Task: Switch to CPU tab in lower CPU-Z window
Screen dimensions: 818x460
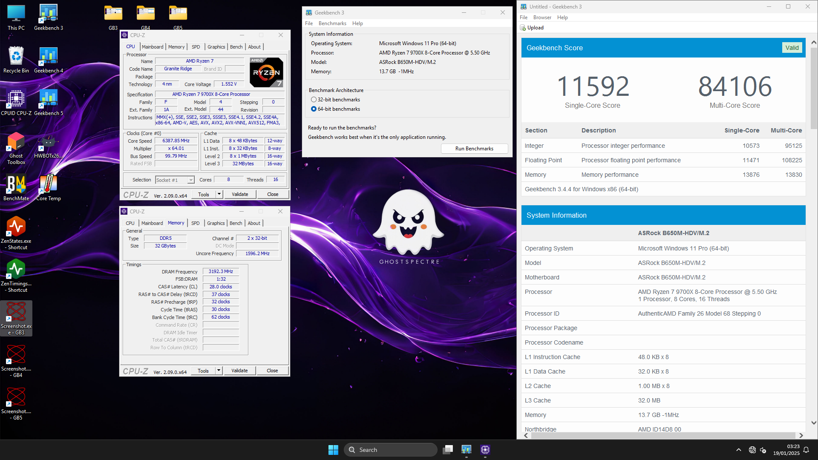Action: click(x=130, y=223)
